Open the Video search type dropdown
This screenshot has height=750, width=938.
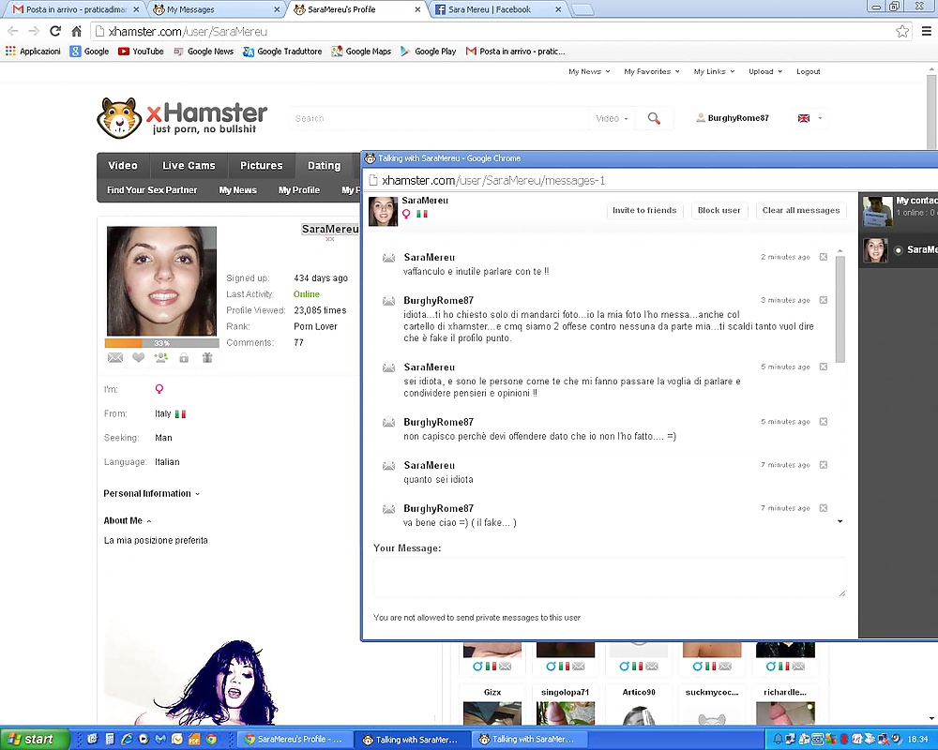tap(613, 119)
